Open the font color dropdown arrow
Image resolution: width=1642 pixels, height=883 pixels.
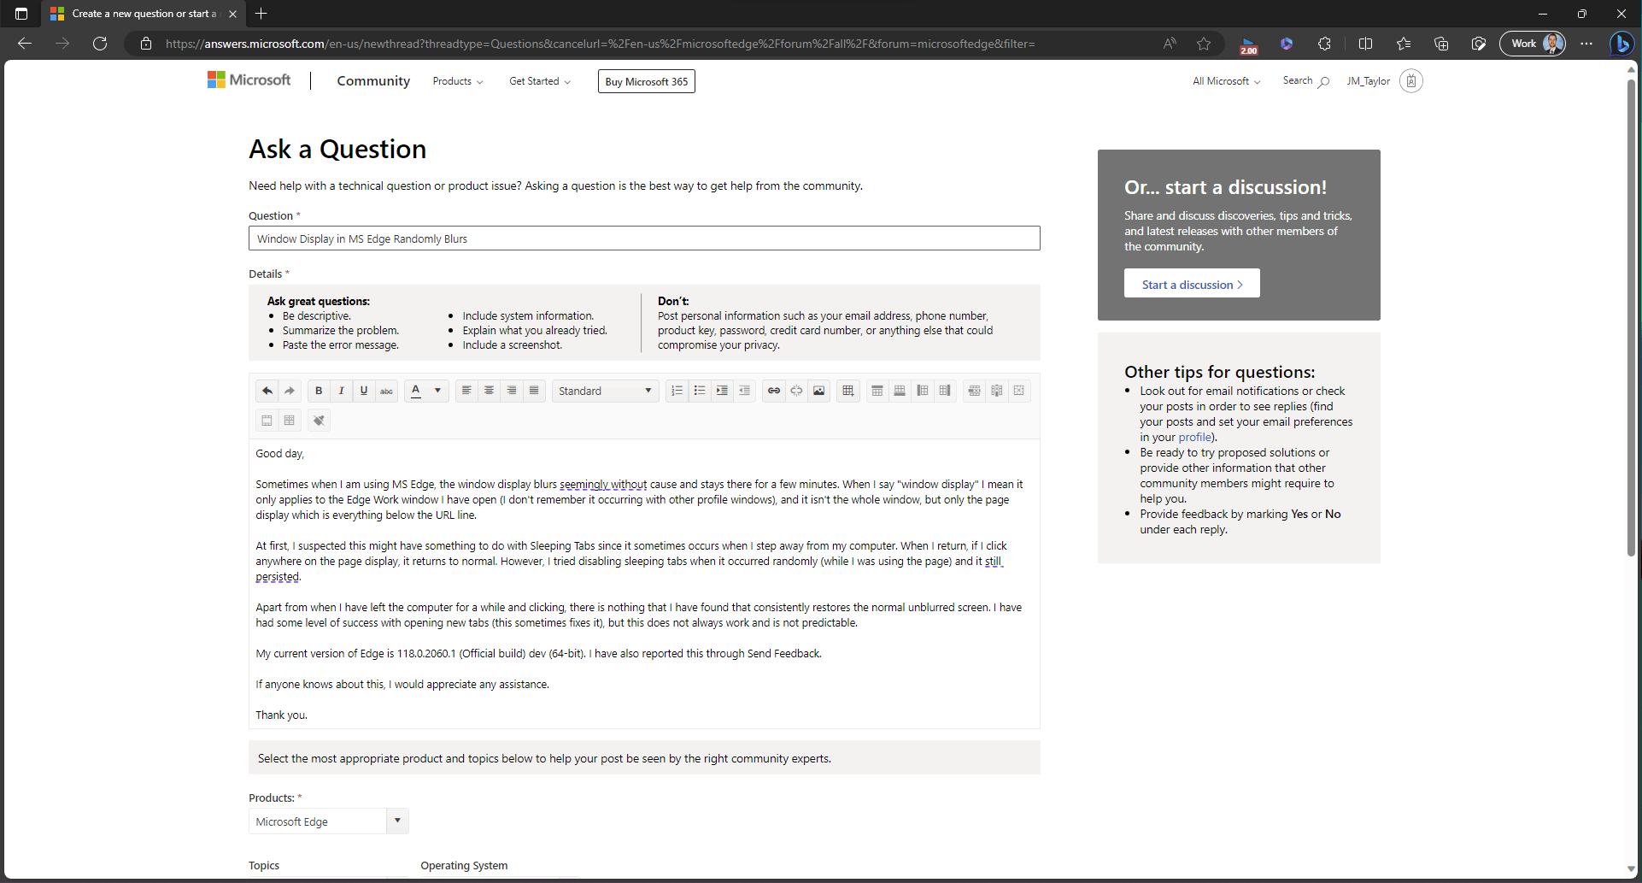click(x=437, y=391)
